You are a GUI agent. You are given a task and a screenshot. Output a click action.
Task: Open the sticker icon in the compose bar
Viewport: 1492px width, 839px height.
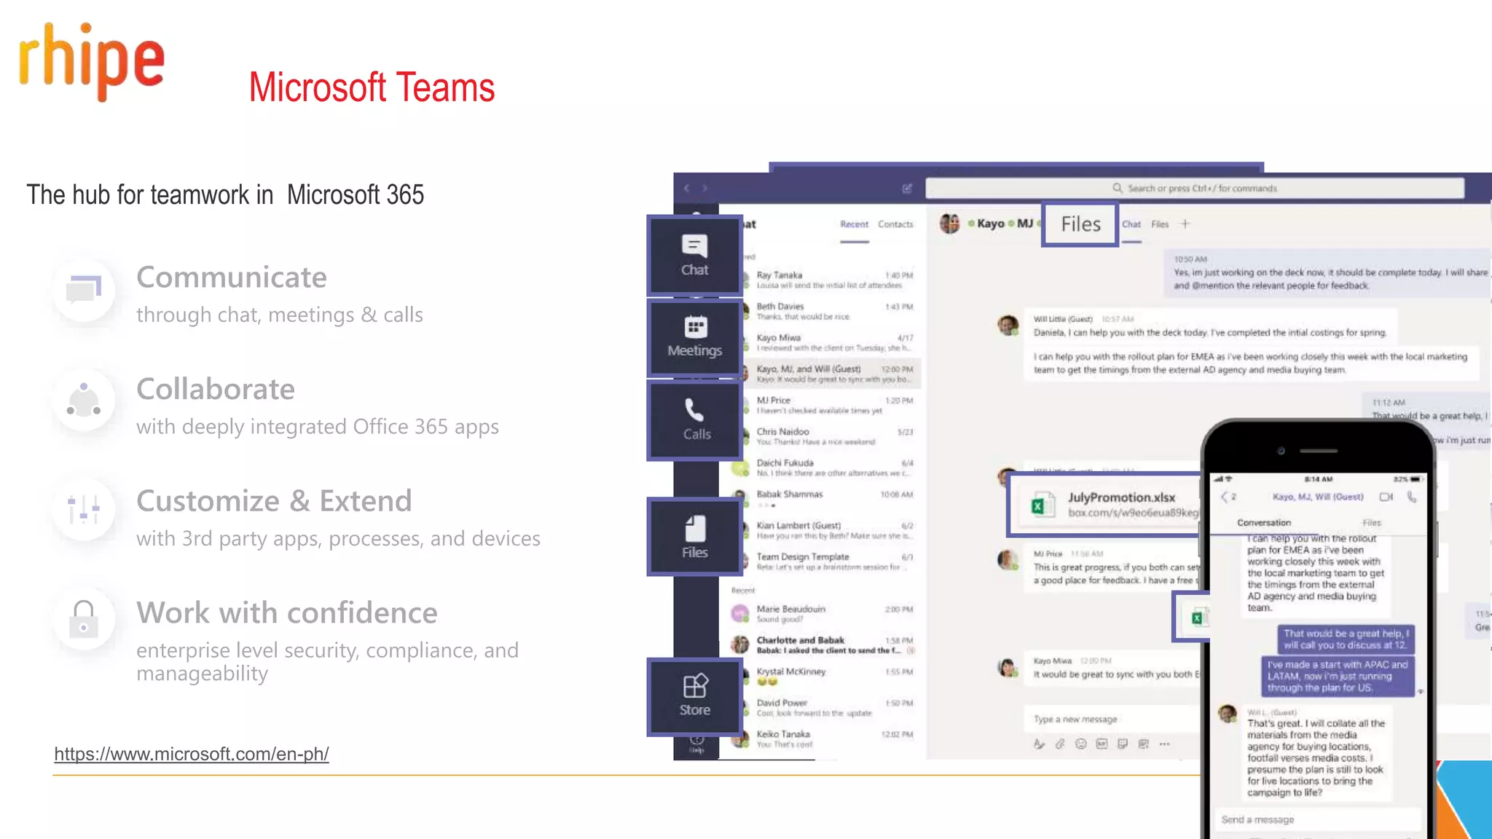[1123, 744]
